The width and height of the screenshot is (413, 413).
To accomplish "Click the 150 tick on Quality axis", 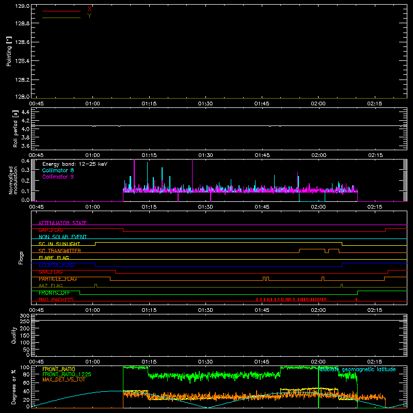I will 25,336.
